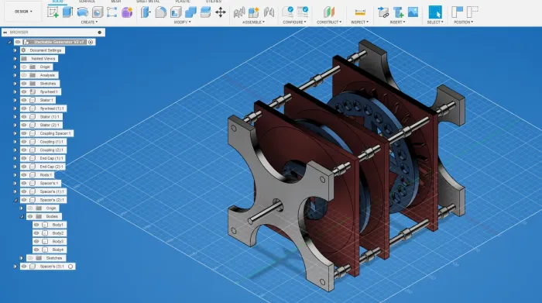Switch to the Sheet Metal tab
Viewport: 542px width, 303px height.
[148, 2]
